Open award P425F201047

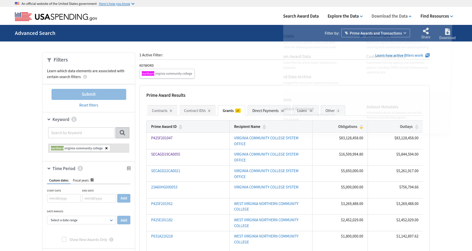[162, 138]
